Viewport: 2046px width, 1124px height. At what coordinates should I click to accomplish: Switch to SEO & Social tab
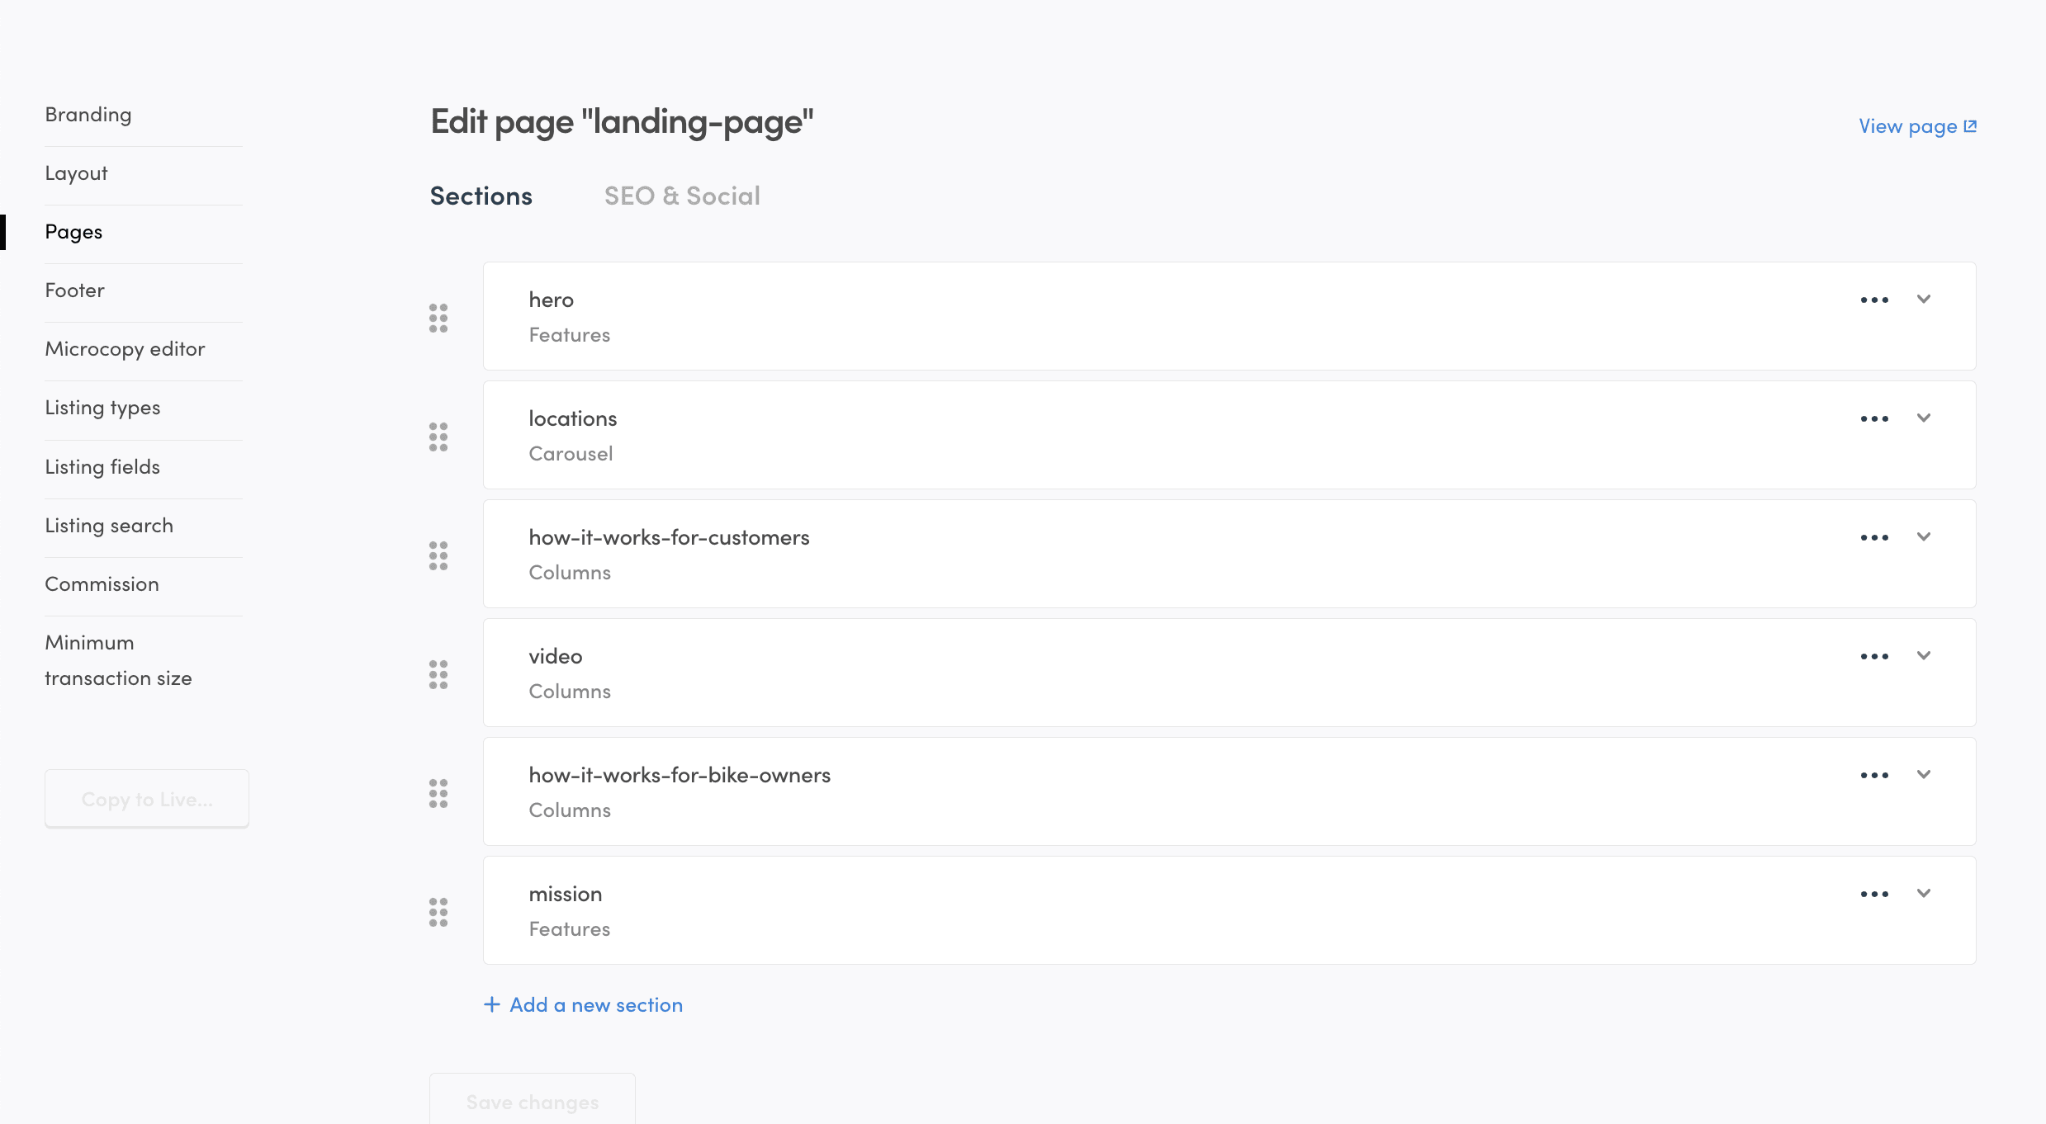pyautogui.click(x=682, y=196)
